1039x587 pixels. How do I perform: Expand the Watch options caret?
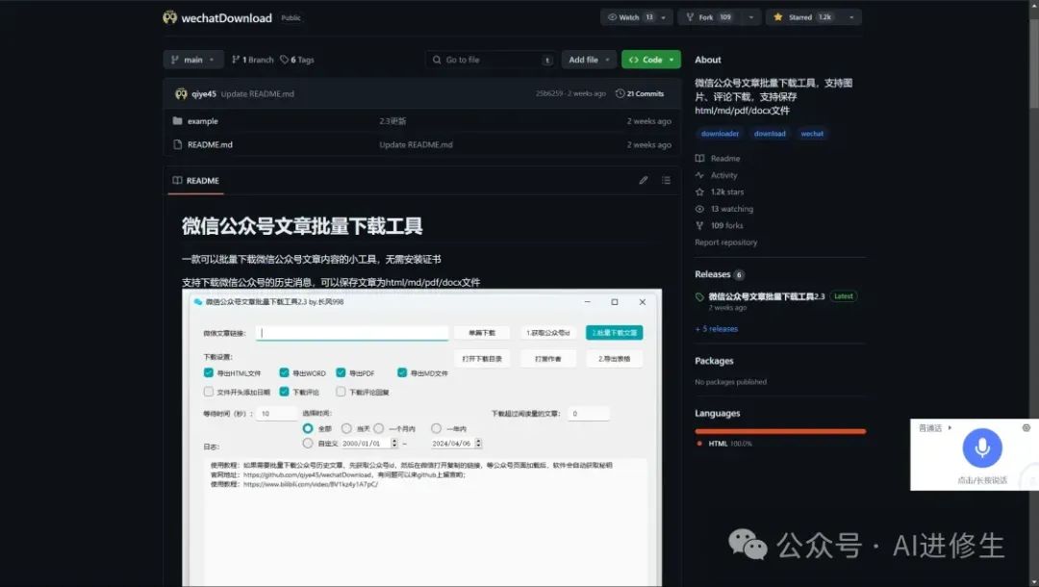tap(665, 17)
